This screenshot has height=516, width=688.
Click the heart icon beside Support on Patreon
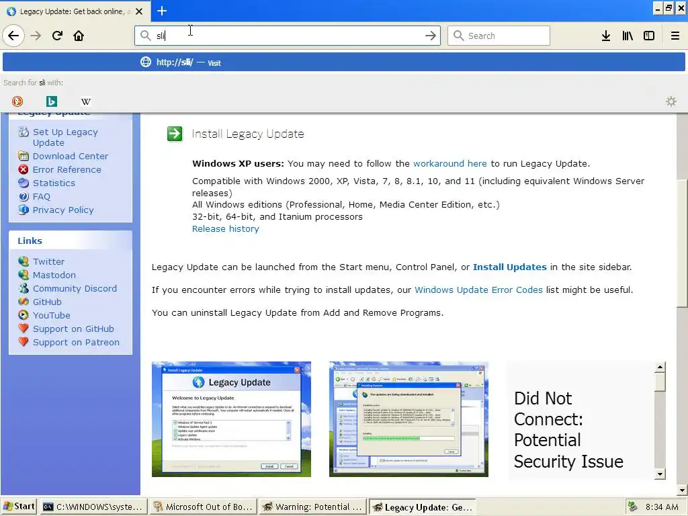tap(24, 342)
